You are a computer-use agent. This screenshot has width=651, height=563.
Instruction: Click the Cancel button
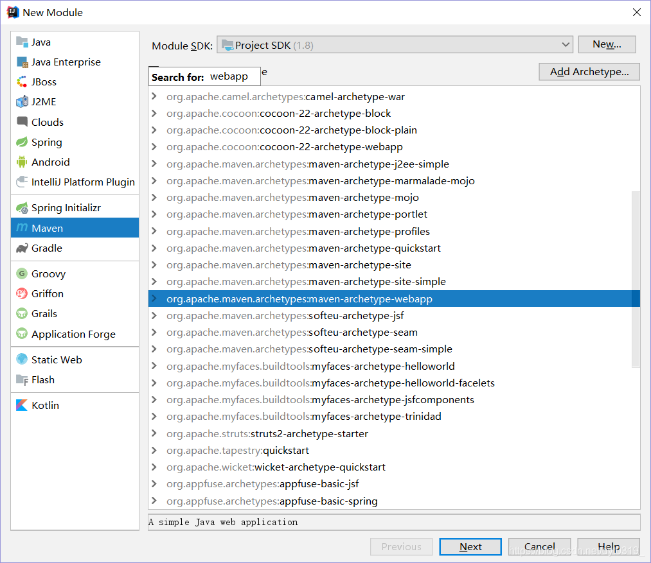(x=539, y=547)
